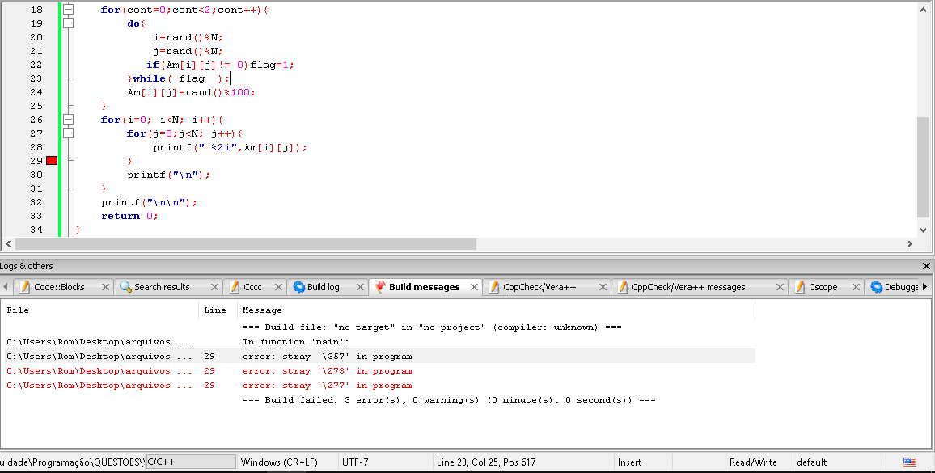Place cursor on the return 0 line
The image size is (935, 473).
129,216
